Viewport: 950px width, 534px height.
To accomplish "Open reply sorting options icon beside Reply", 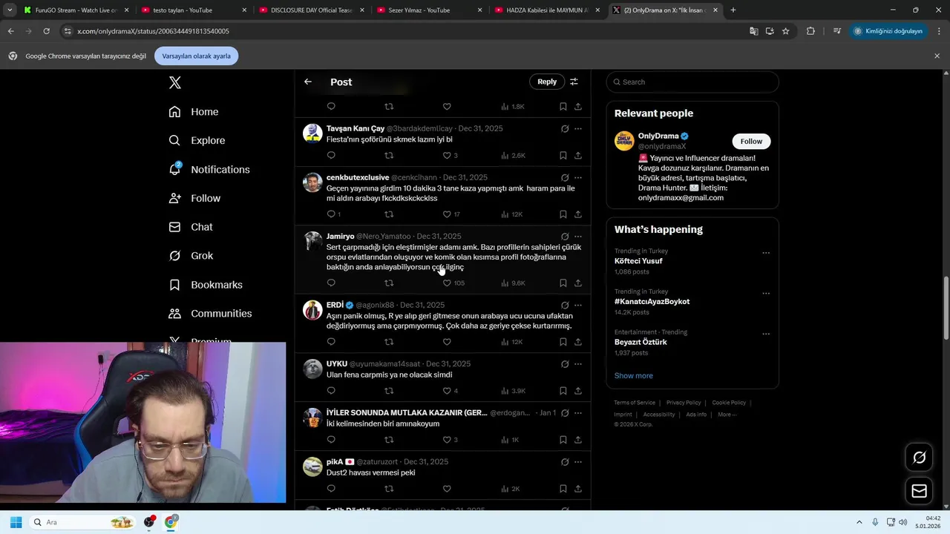I will 574,82.
